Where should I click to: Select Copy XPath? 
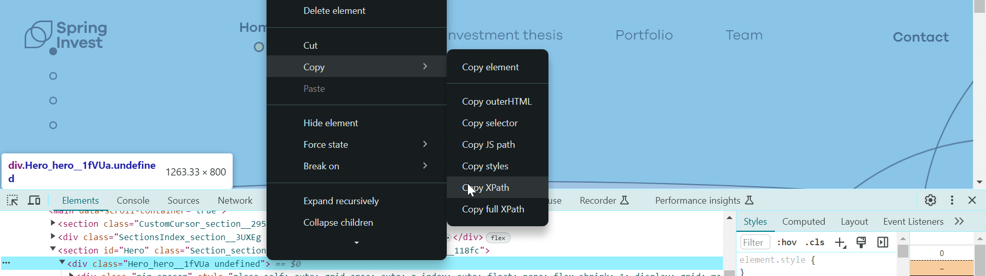point(498,188)
